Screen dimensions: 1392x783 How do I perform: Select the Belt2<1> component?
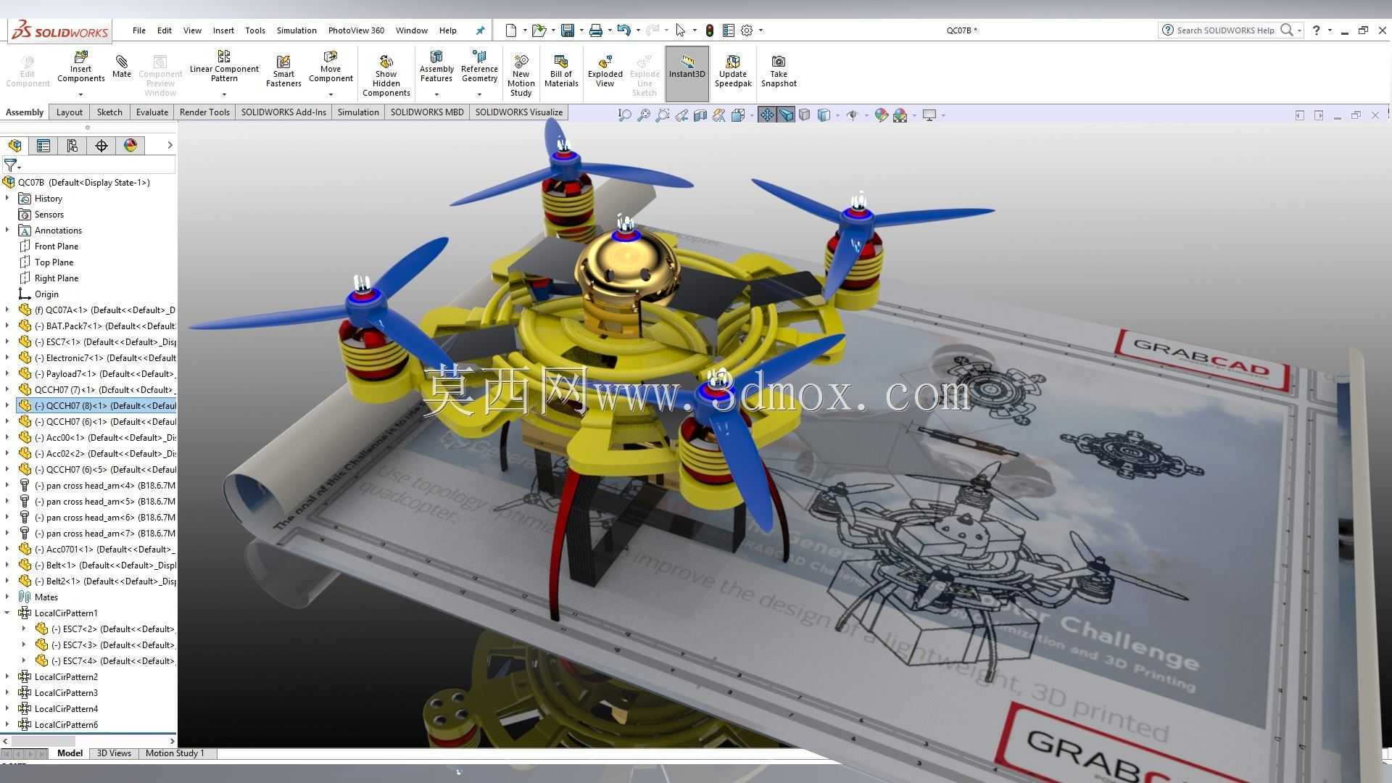click(96, 581)
